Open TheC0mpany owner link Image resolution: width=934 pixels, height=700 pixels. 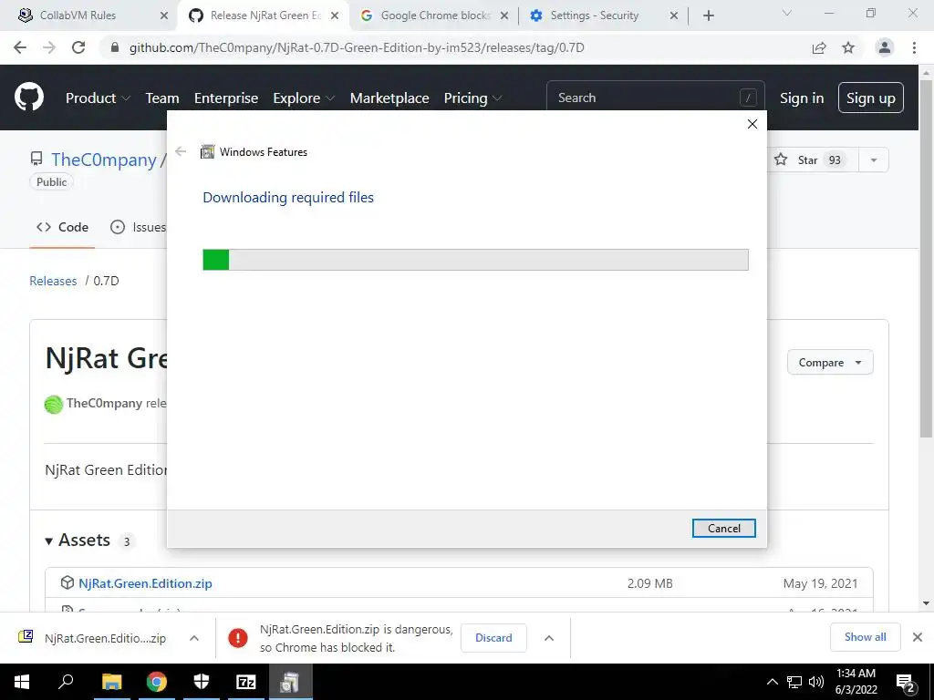(x=104, y=160)
